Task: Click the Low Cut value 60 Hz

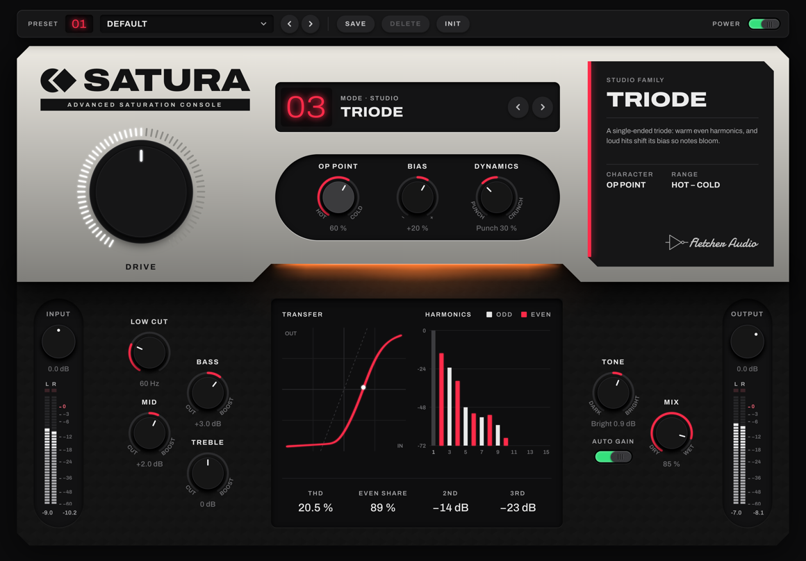Action: coord(149,383)
